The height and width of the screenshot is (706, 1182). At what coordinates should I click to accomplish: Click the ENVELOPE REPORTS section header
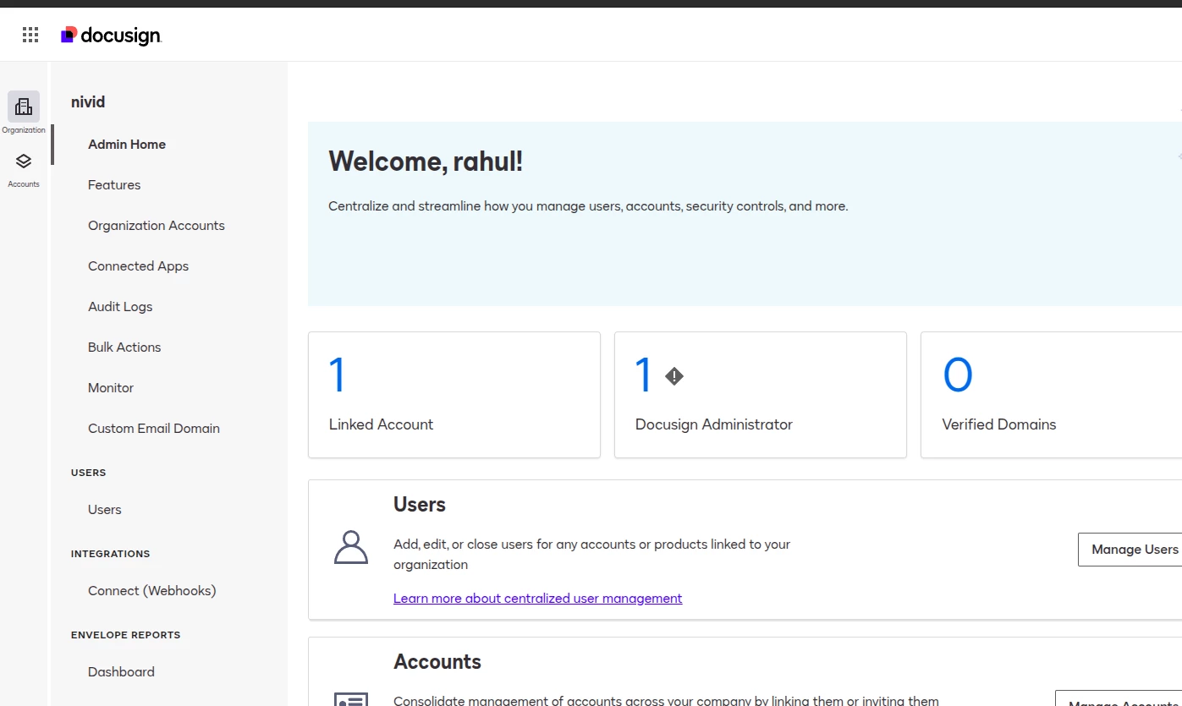pyautogui.click(x=126, y=635)
